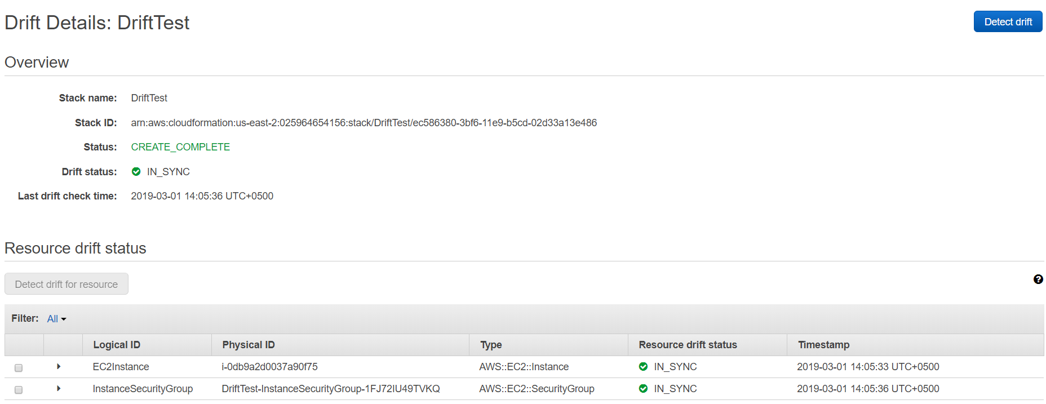This screenshot has width=1046, height=404.
Task: Open the Filter All dropdown
Action: (x=56, y=319)
